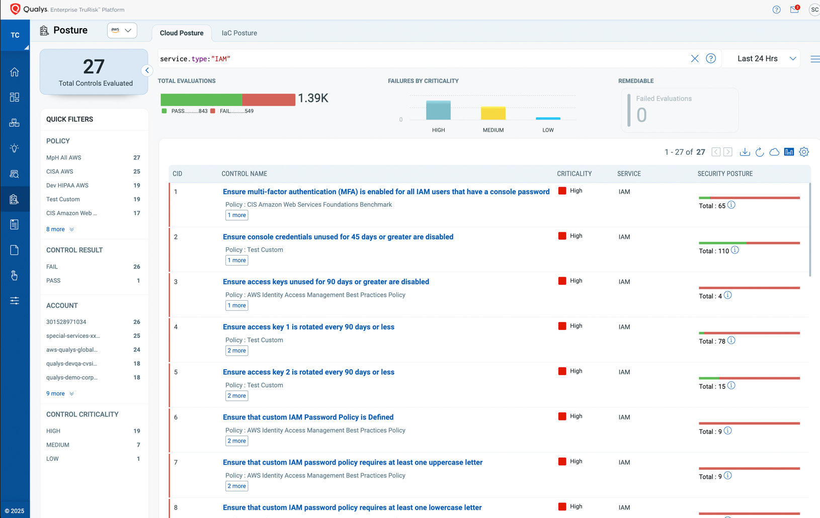Open the Home icon in the sidebar

(x=15, y=72)
